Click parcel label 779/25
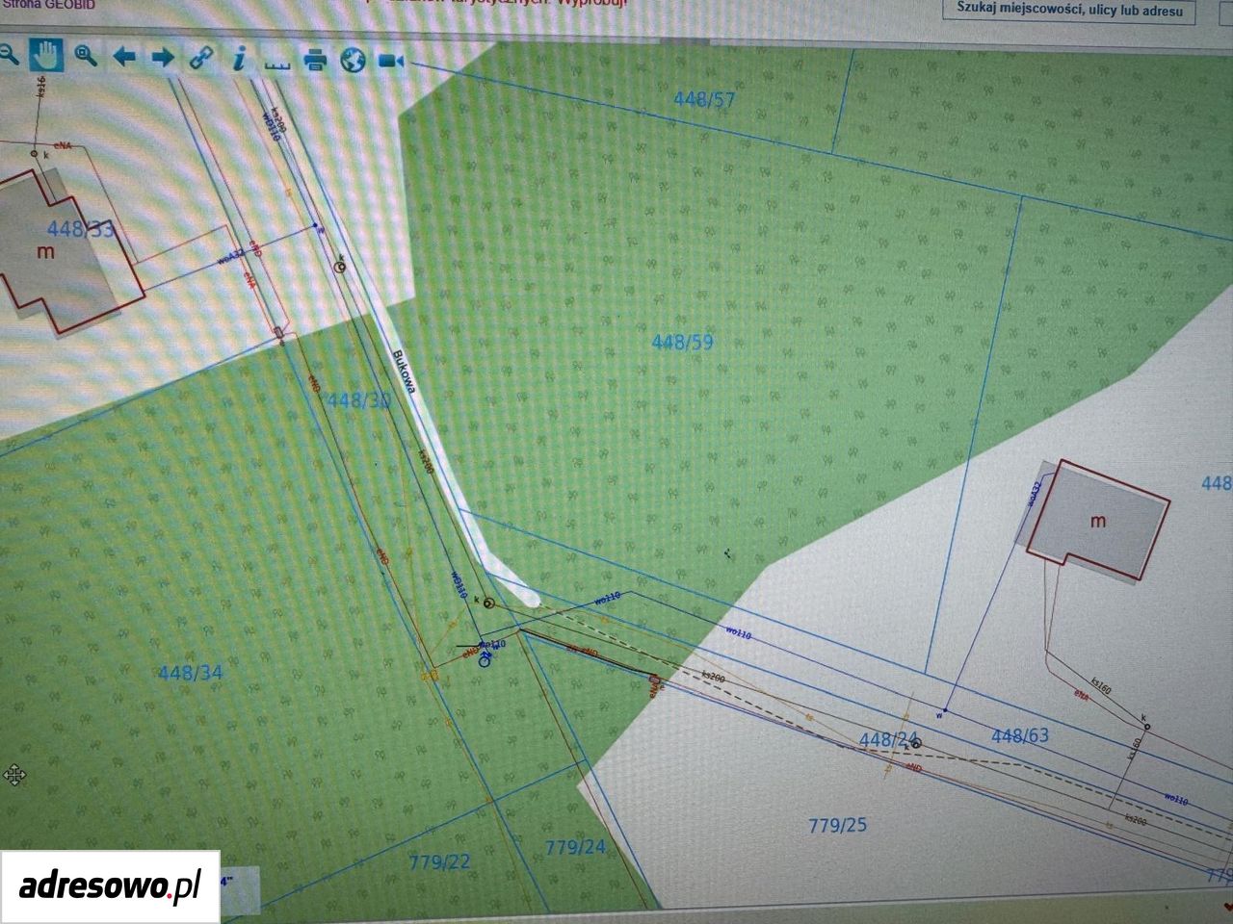 [837, 825]
